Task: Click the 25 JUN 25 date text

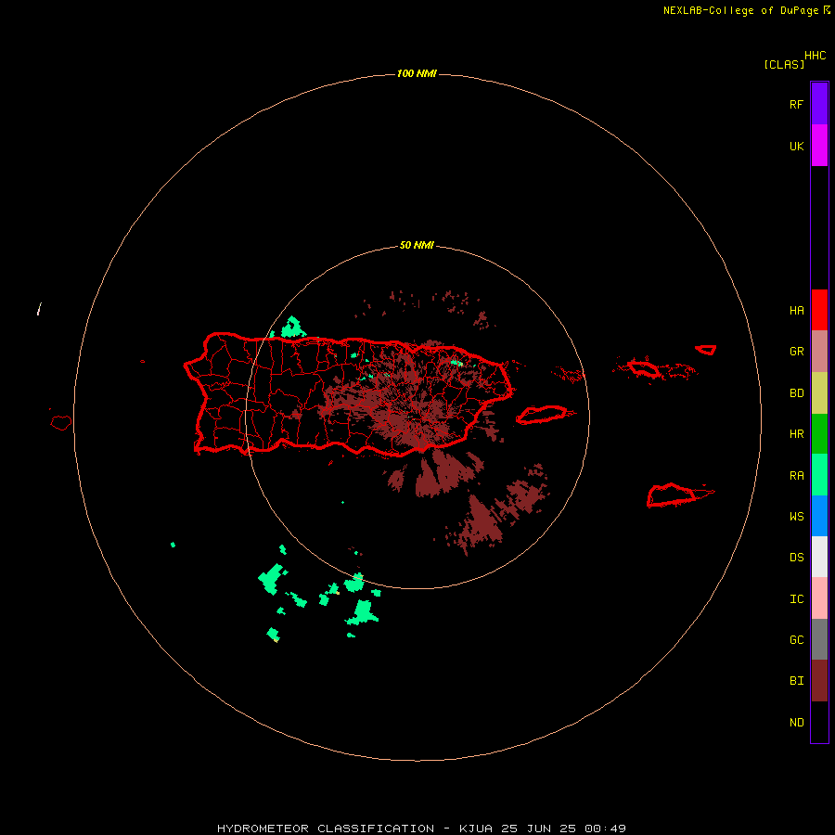Action: pyautogui.click(x=539, y=829)
